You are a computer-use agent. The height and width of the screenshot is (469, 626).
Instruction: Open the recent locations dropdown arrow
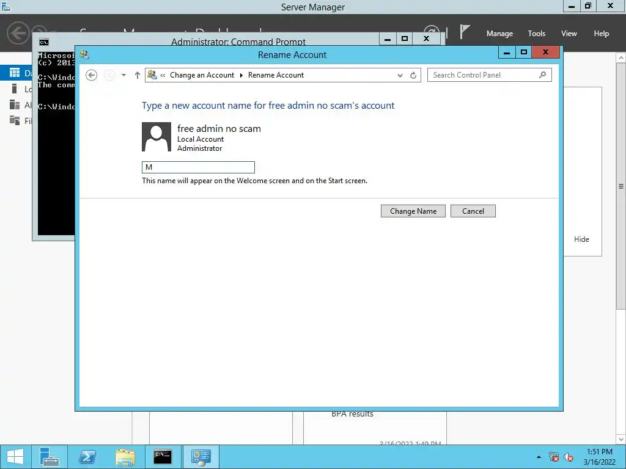coord(123,75)
